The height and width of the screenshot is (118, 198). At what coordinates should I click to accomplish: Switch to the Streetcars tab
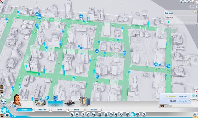pyautogui.click(x=42, y=110)
